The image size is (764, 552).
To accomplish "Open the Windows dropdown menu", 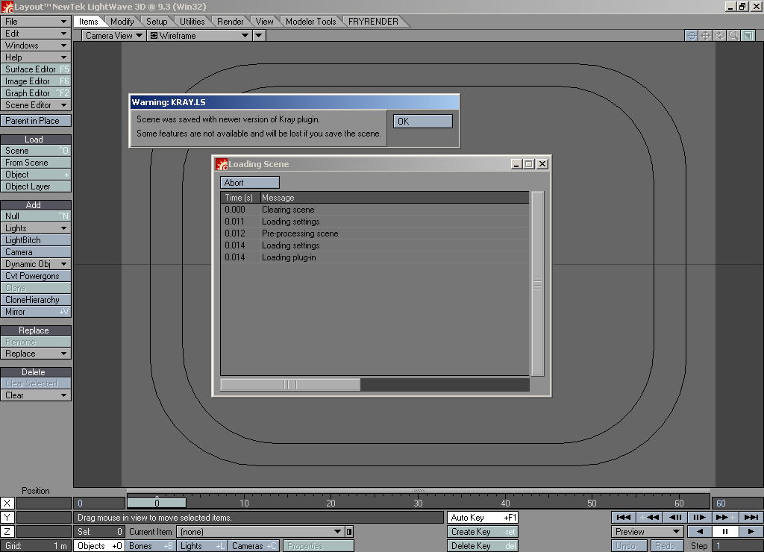I will 36,46.
